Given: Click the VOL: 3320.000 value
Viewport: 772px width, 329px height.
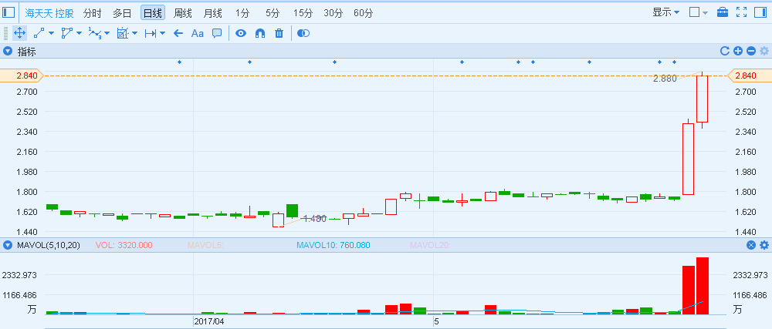Looking at the screenshot, I should [x=124, y=245].
